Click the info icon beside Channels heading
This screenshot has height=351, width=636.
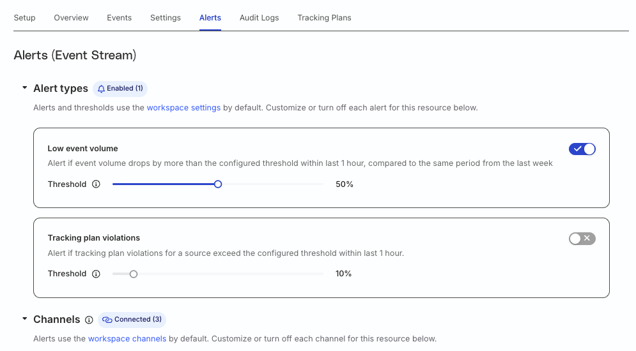click(x=89, y=320)
